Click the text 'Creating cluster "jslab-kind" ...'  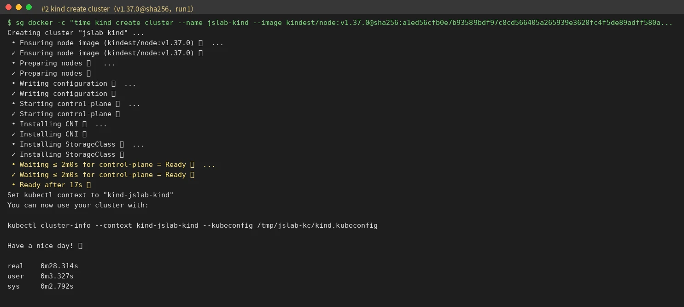point(76,33)
